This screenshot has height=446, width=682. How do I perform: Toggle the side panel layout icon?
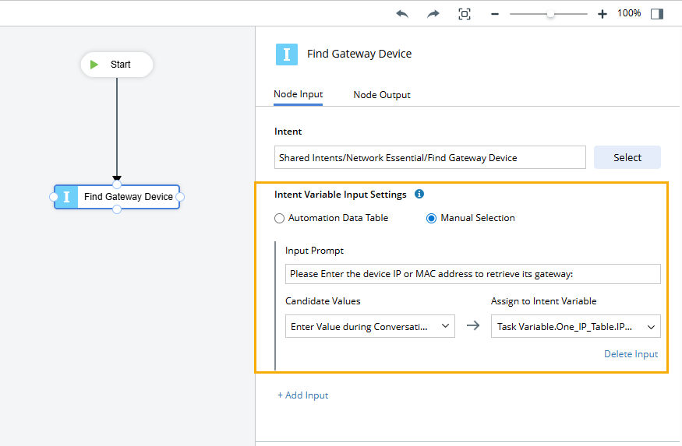(x=657, y=14)
